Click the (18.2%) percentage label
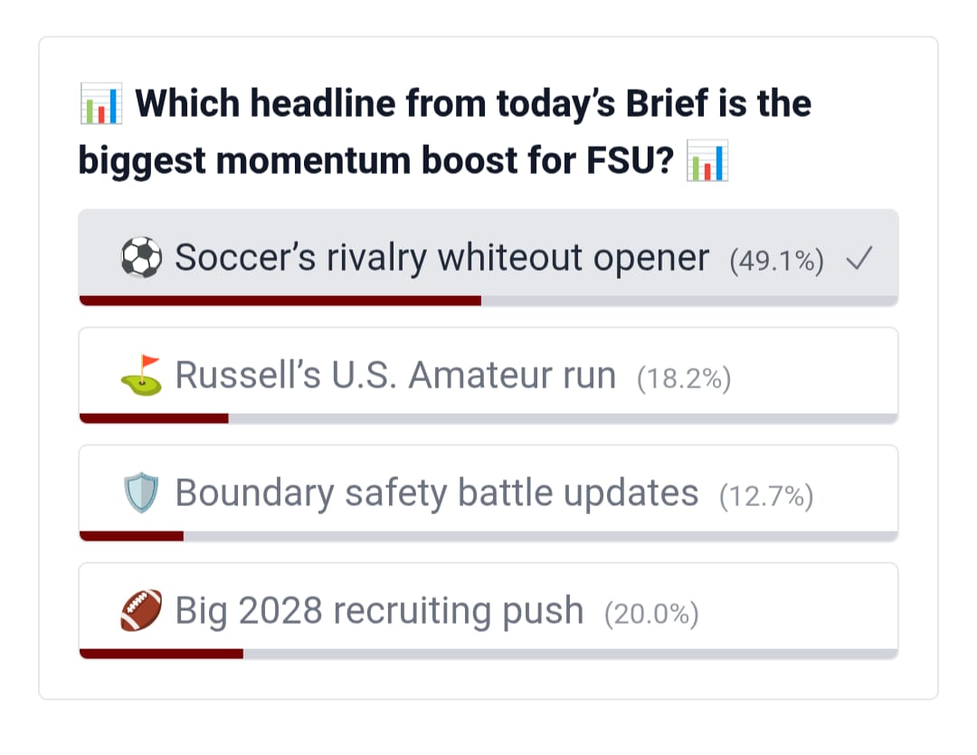Screen dimensions: 977x755 [x=684, y=378]
